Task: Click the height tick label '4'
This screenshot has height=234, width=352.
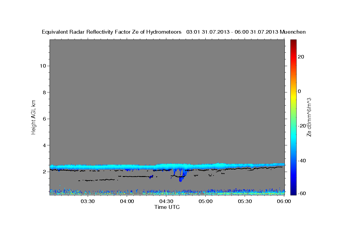Action: [x=45, y=145]
